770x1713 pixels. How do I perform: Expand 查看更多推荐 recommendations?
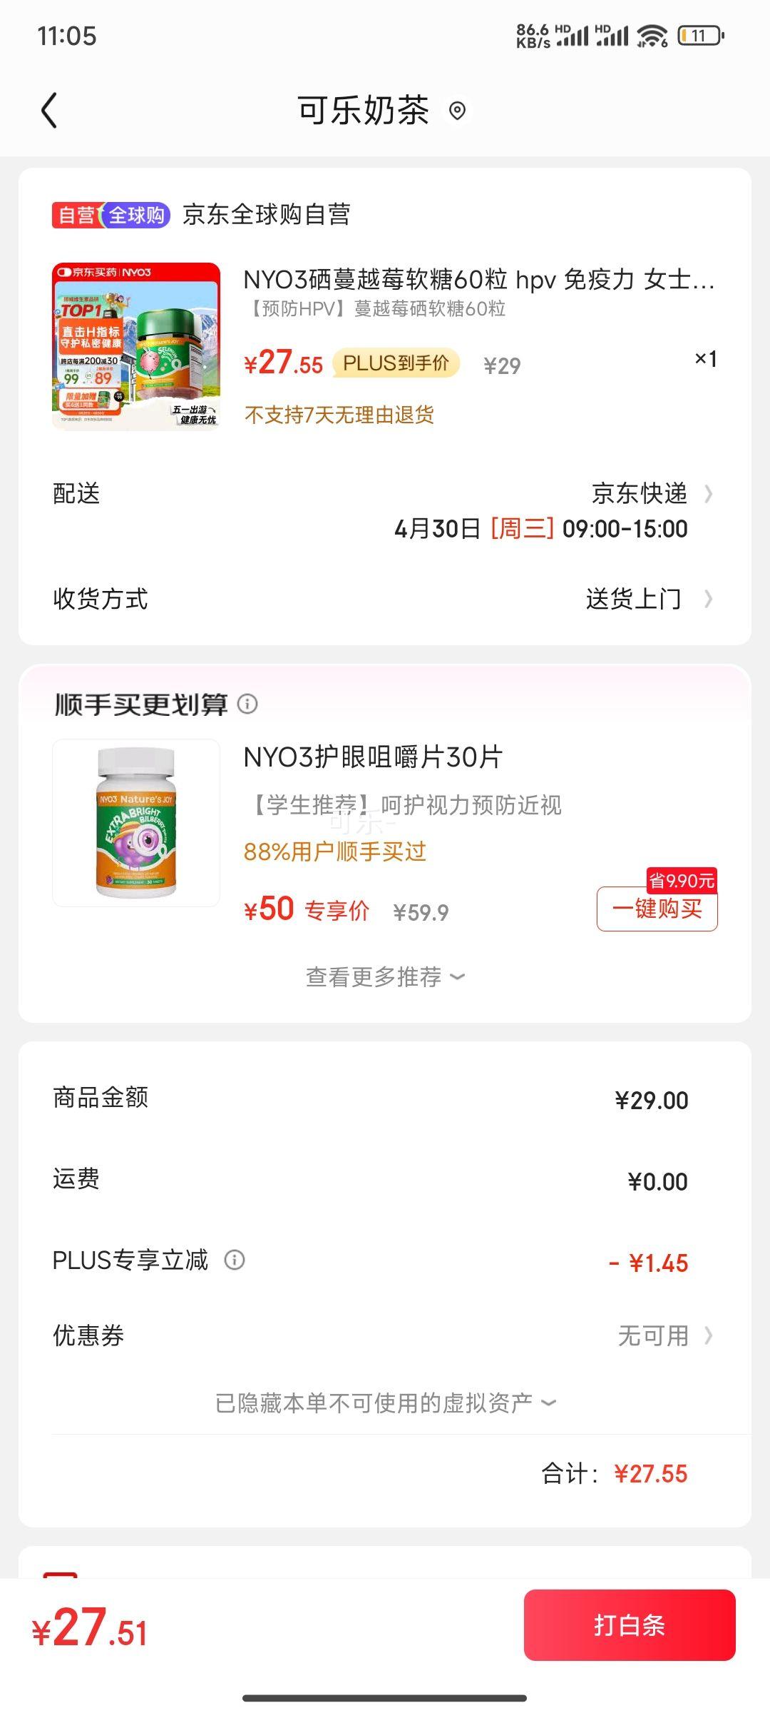(385, 976)
